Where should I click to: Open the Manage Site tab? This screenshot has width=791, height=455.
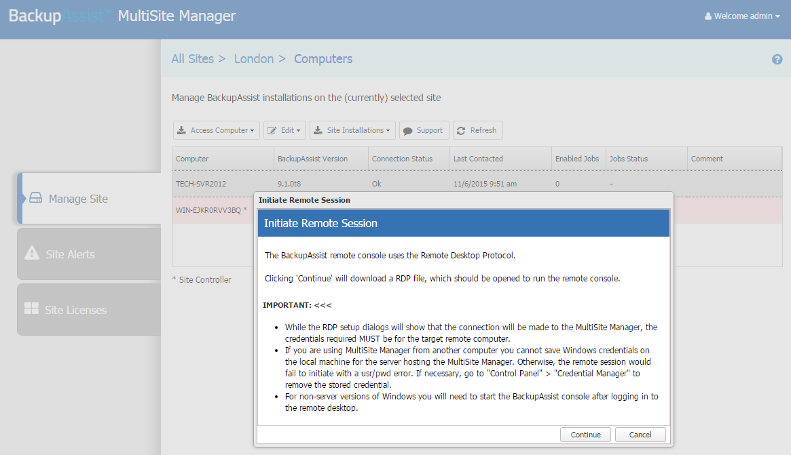tap(90, 199)
